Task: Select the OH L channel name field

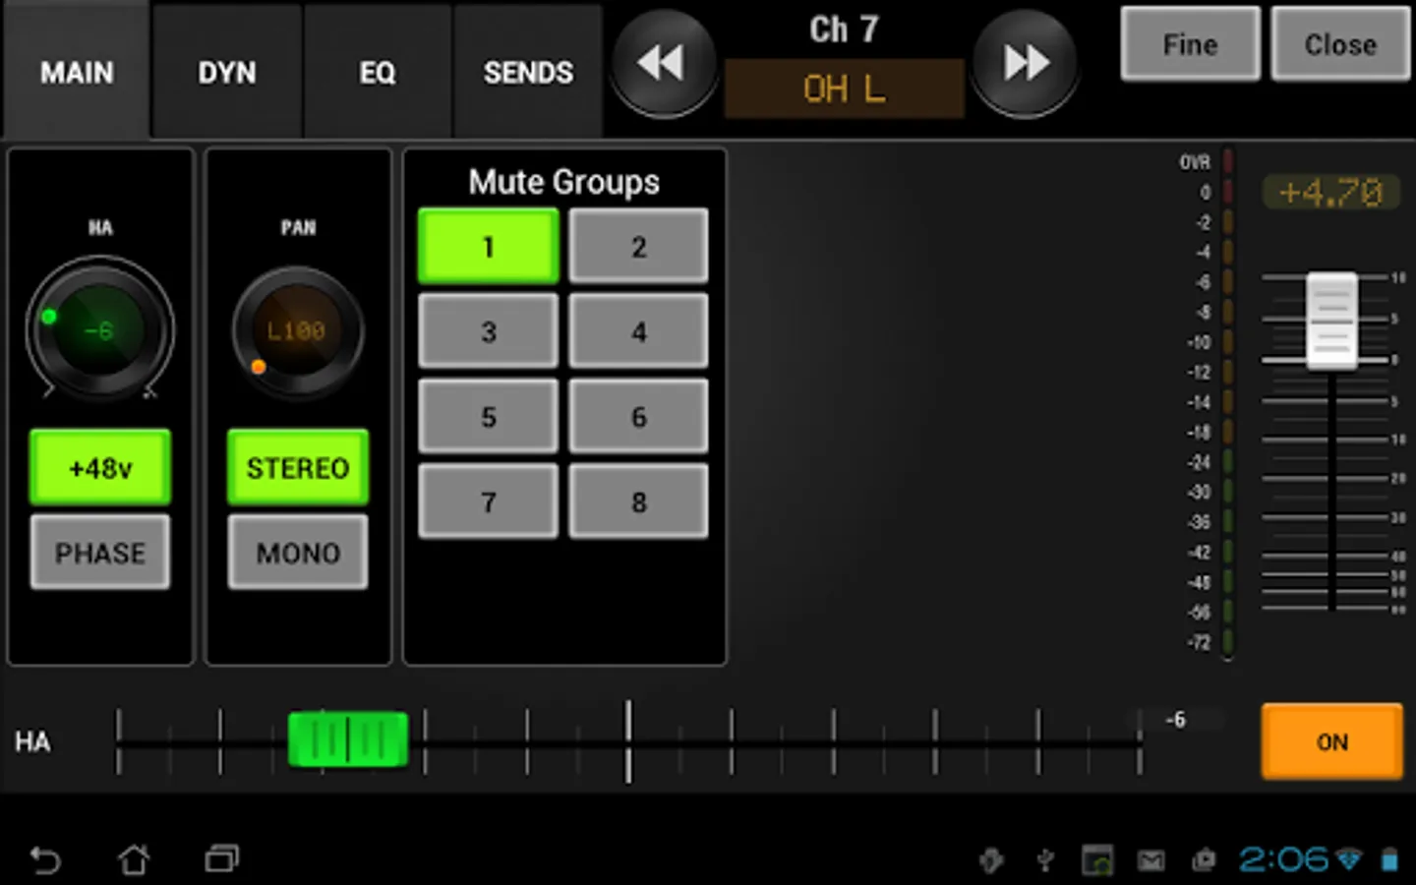Action: 844,88
